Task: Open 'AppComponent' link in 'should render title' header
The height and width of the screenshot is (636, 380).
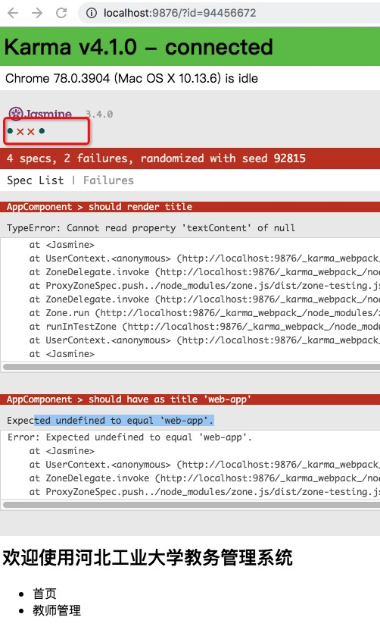Action: tap(39, 207)
